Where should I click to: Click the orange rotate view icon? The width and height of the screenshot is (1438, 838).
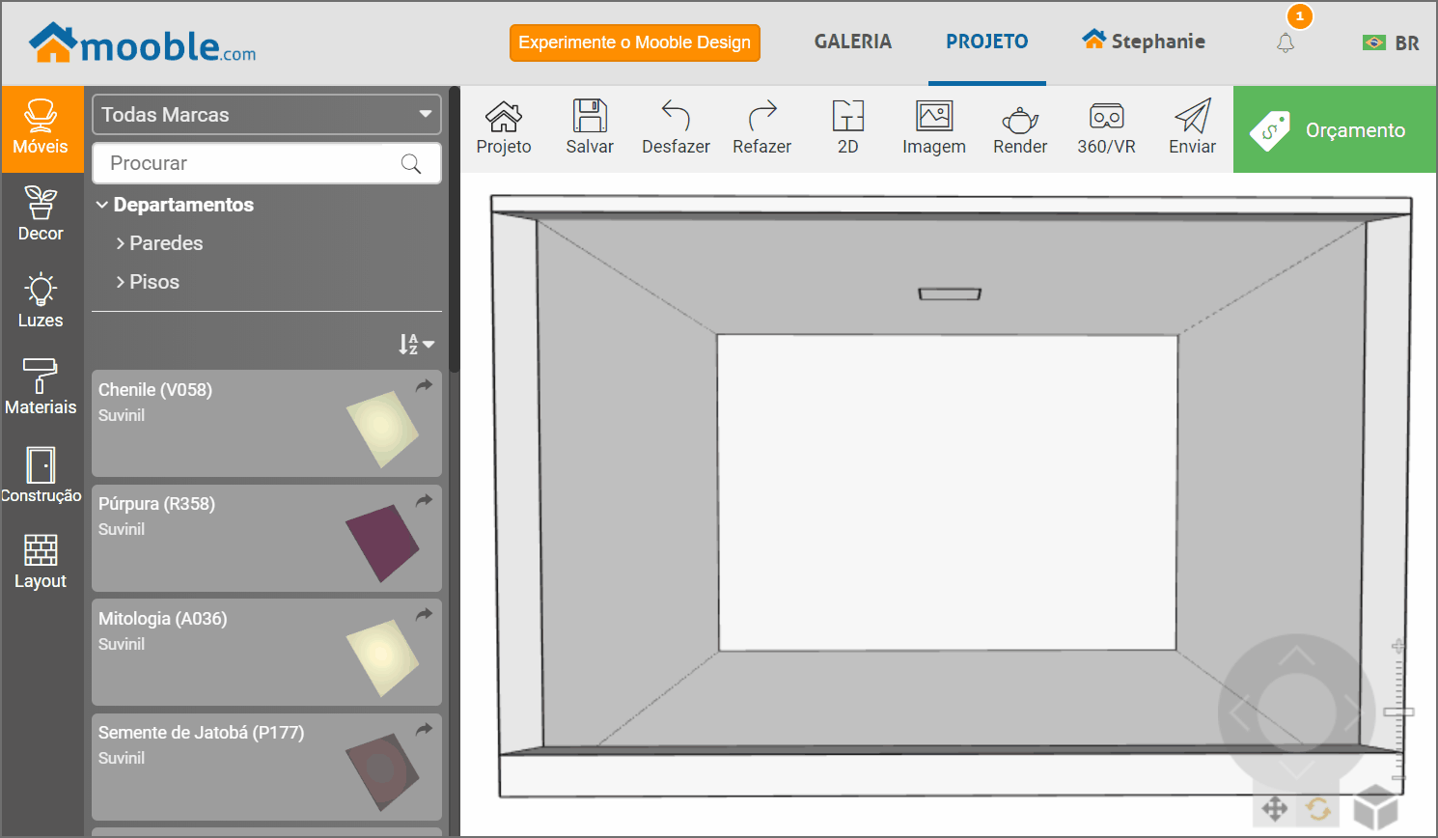[x=1318, y=809]
